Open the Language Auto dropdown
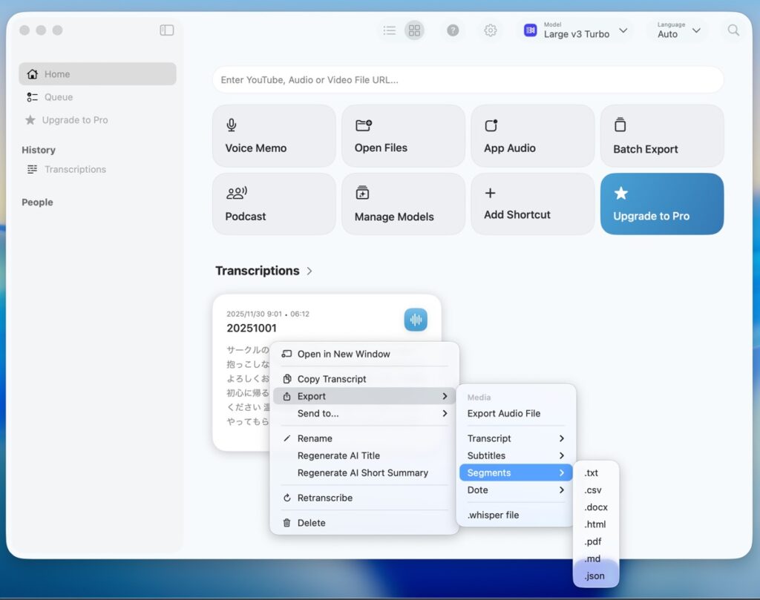 [x=678, y=30]
